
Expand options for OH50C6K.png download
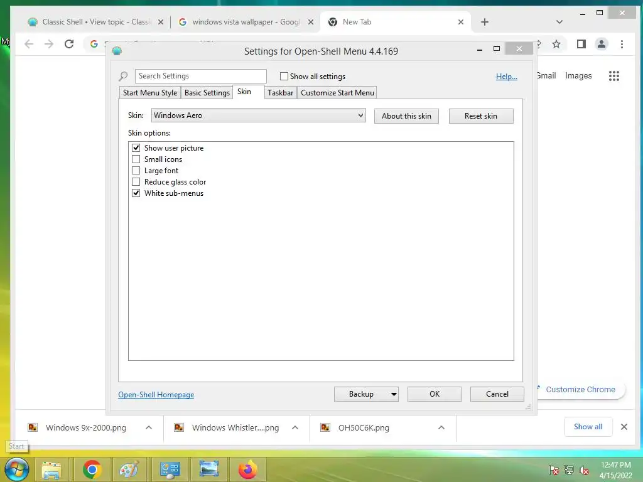pyautogui.click(x=441, y=427)
